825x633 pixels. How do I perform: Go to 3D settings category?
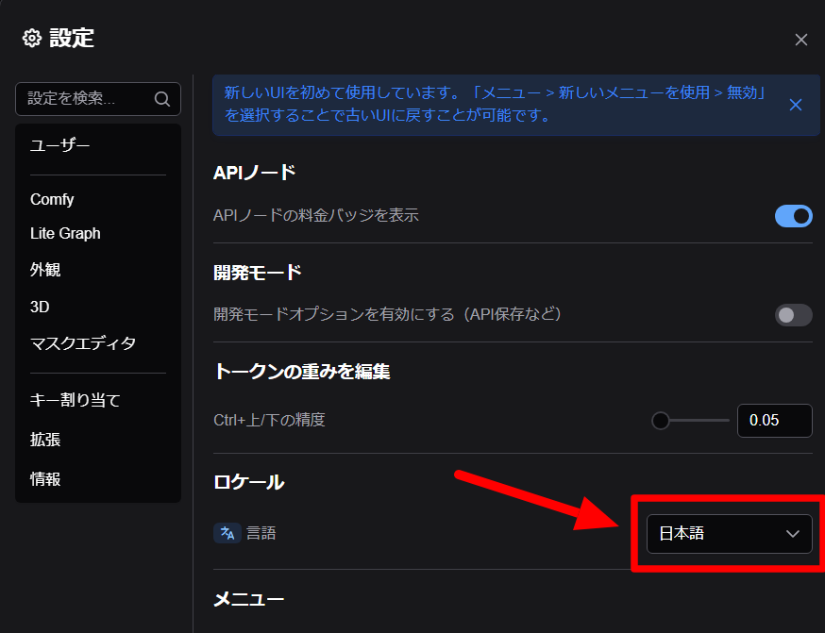(x=40, y=307)
